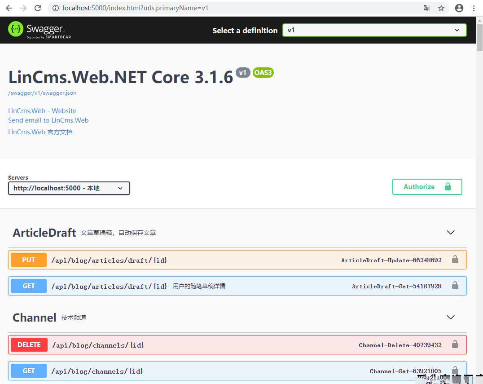Click Send email to LinCms.Web link

click(x=48, y=120)
